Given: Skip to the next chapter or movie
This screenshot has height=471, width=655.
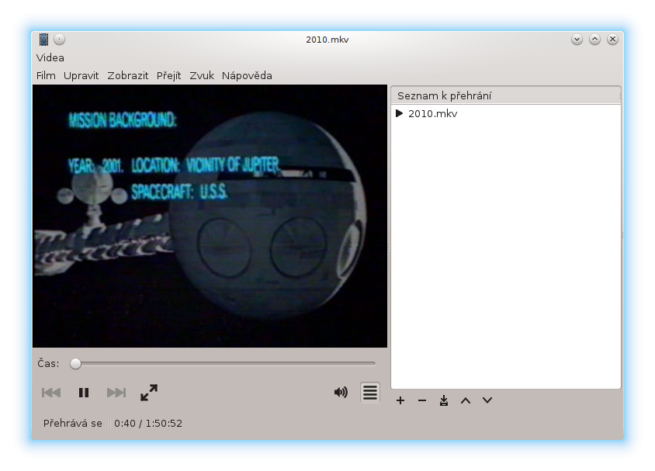Looking at the screenshot, I should [x=116, y=393].
